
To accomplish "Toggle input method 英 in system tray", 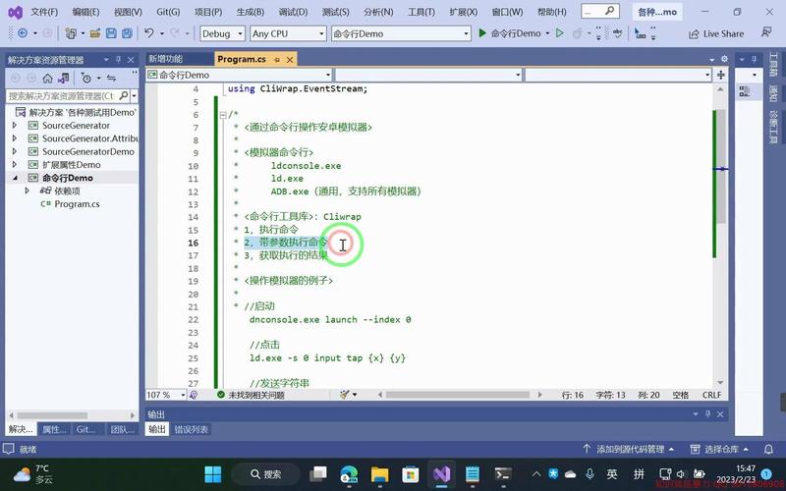I will (611, 474).
